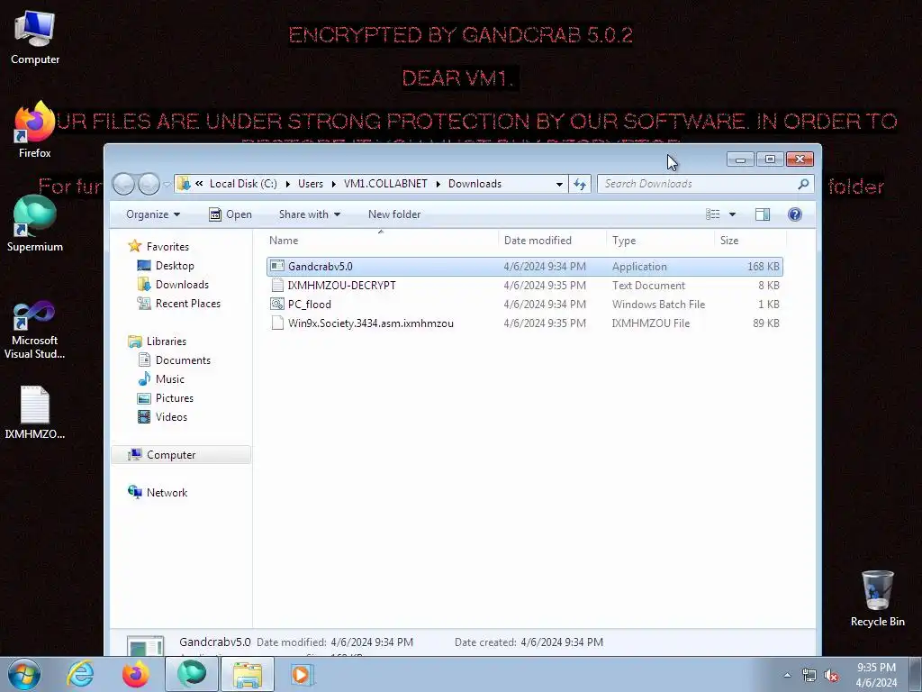The height and width of the screenshot is (692, 922).
Task: Select the Win9x.Society.3434.asm.ixmhmzou file
Action: point(525,323)
